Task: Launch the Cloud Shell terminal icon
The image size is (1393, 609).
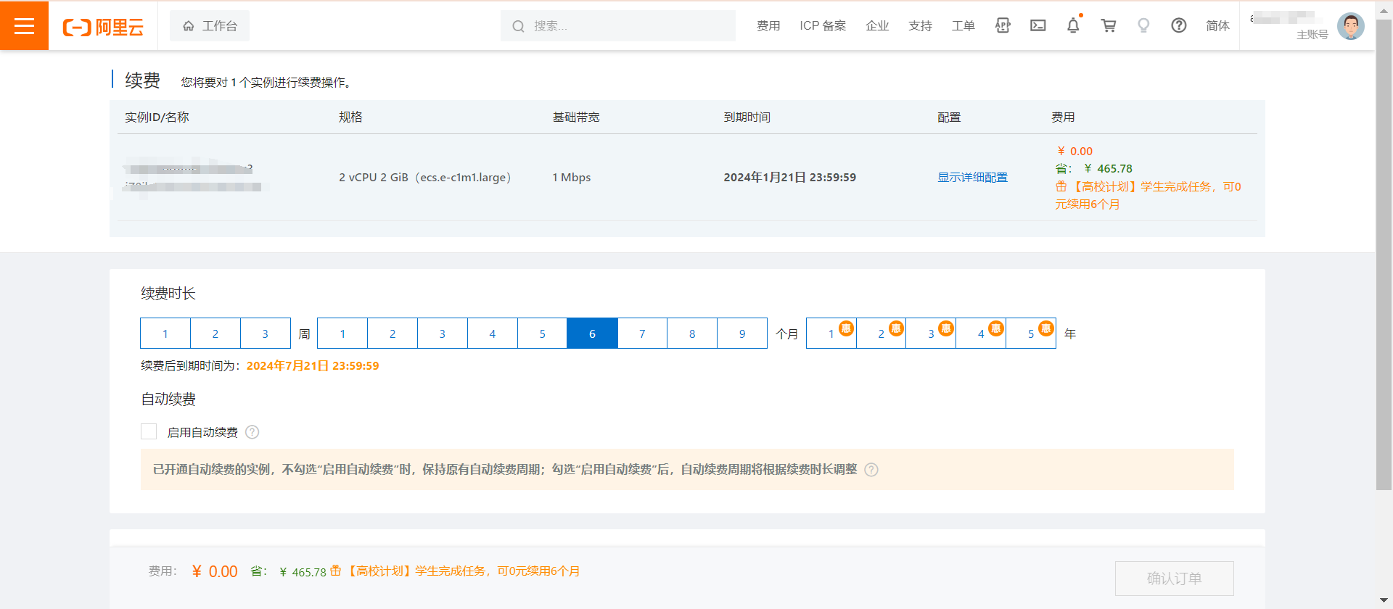Action: [1038, 25]
